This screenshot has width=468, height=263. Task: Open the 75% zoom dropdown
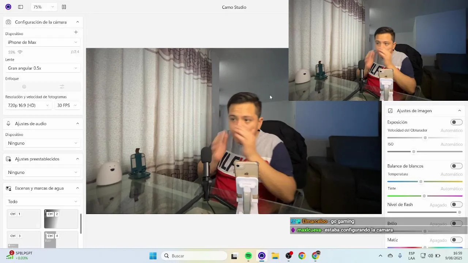click(44, 7)
